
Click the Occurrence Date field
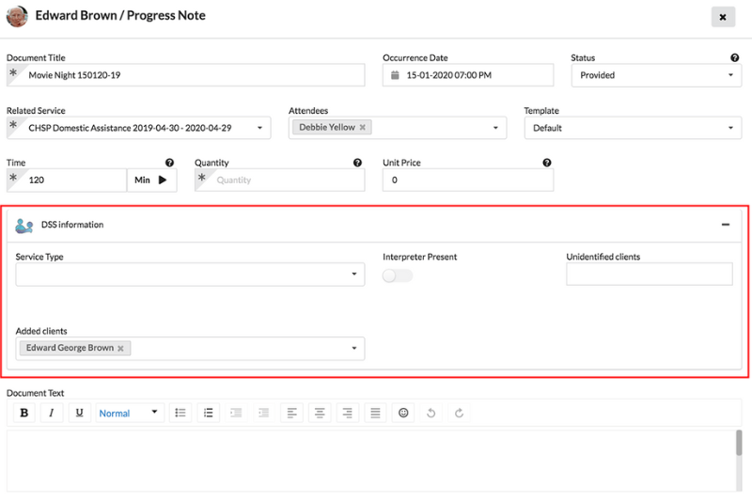[x=468, y=75]
